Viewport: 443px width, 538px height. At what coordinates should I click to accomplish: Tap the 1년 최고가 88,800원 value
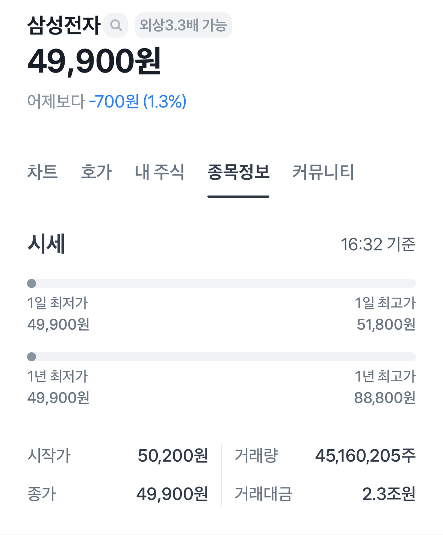385,397
